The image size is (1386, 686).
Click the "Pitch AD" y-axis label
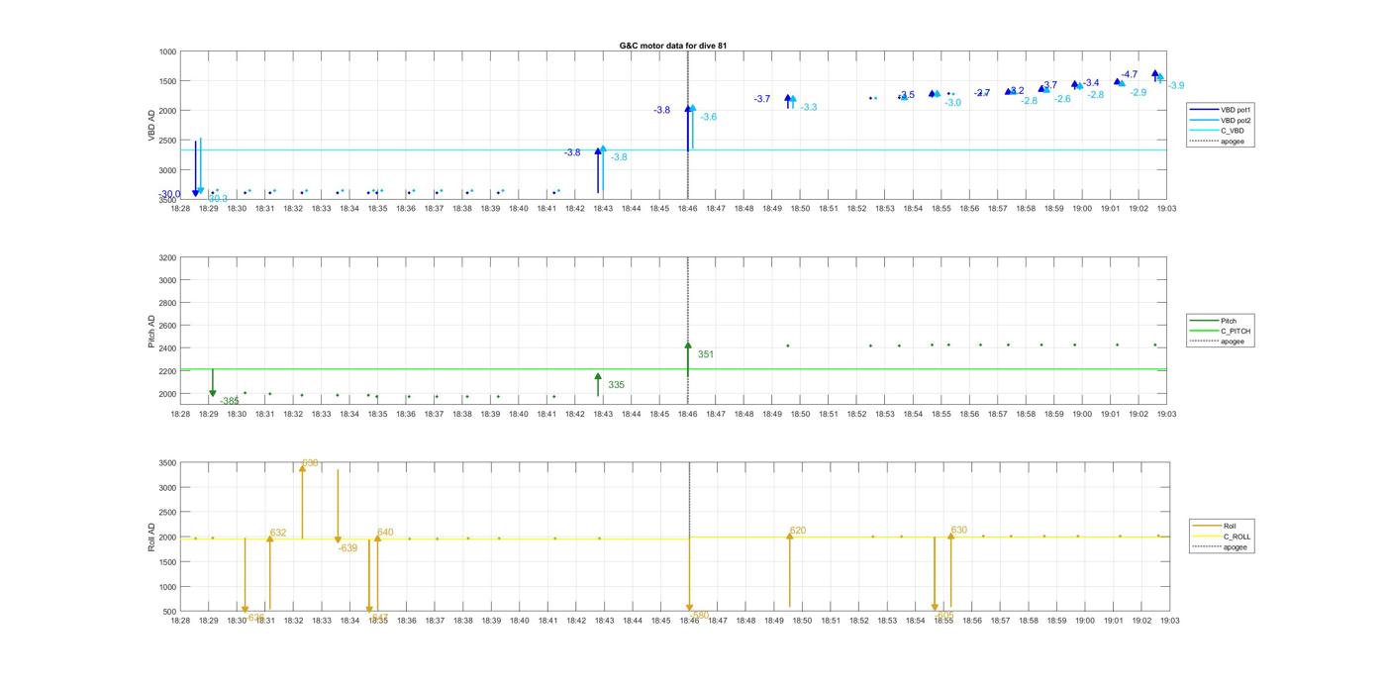click(x=151, y=332)
